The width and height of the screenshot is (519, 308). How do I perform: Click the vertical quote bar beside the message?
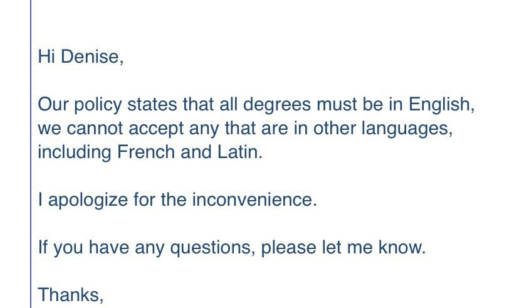pos(31,154)
